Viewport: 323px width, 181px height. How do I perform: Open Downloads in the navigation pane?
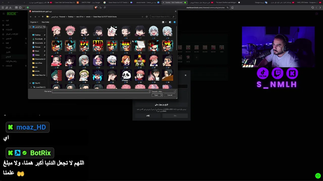tap(39, 39)
